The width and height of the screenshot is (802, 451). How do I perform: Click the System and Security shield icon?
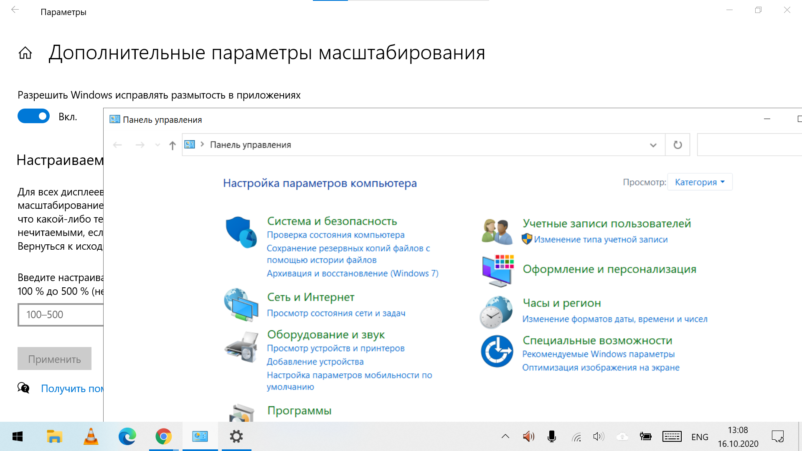click(241, 232)
